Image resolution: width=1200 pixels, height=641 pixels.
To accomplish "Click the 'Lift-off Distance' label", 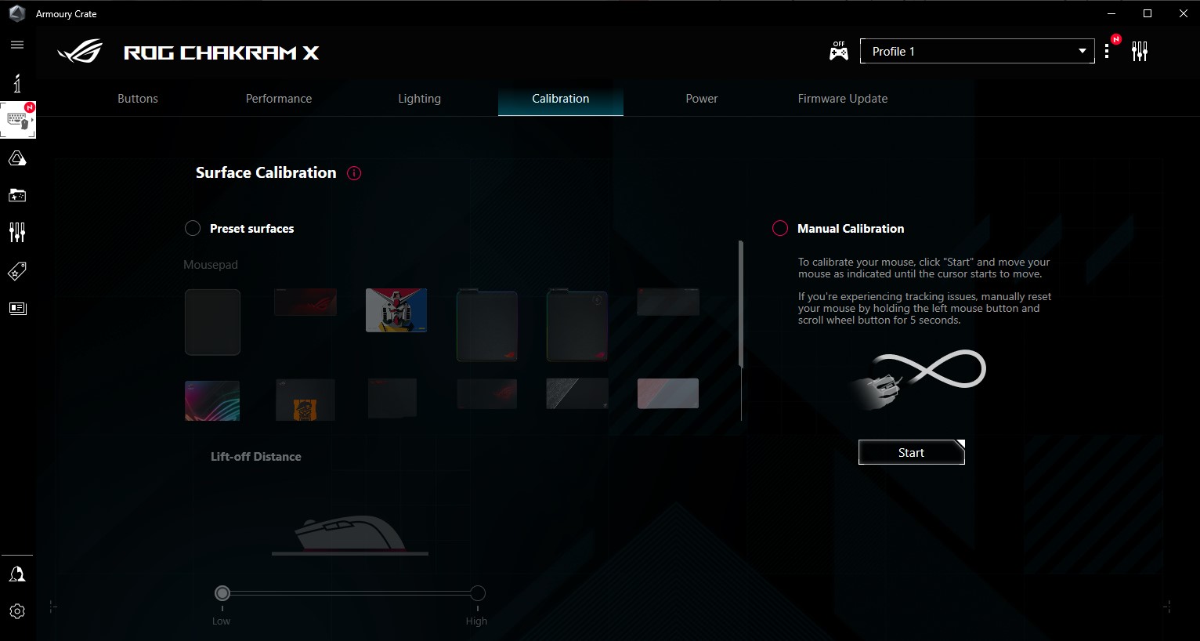I will pyautogui.click(x=256, y=457).
